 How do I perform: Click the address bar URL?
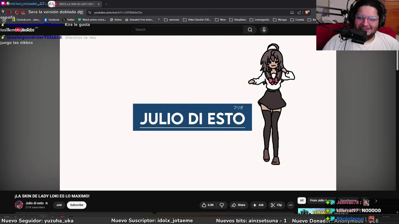point(118,12)
